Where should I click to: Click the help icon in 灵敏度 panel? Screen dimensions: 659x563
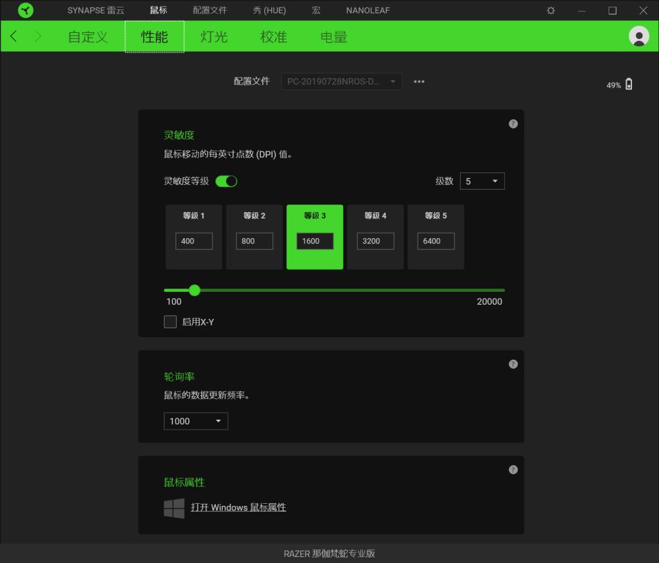[513, 124]
